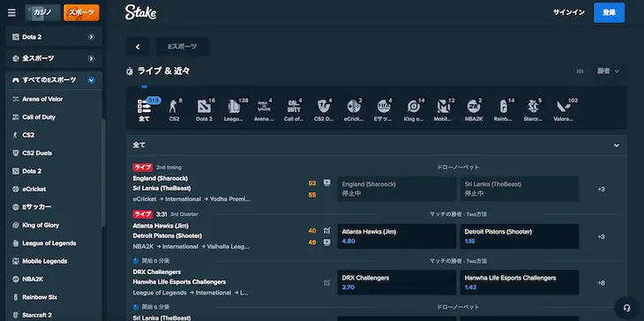Bet on Detroit Pistons (Shooter) at 1.15
644x321 pixels.
click(x=520, y=236)
